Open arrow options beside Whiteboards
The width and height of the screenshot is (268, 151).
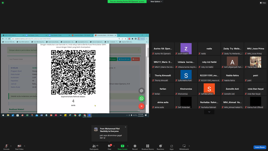point(189,146)
